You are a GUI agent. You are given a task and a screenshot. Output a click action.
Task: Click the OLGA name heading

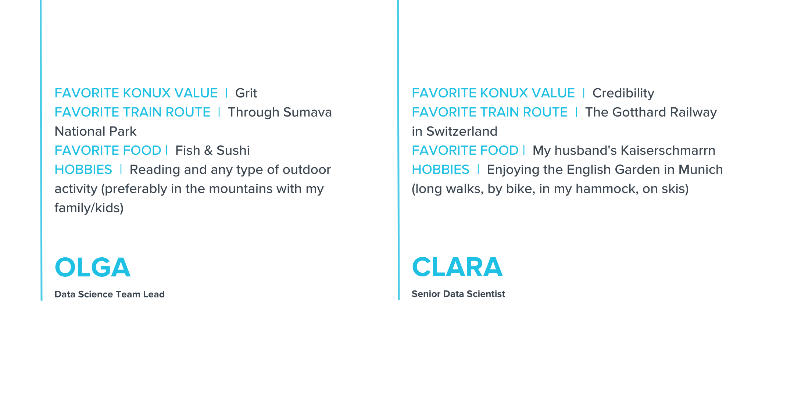pyautogui.click(x=93, y=267)
